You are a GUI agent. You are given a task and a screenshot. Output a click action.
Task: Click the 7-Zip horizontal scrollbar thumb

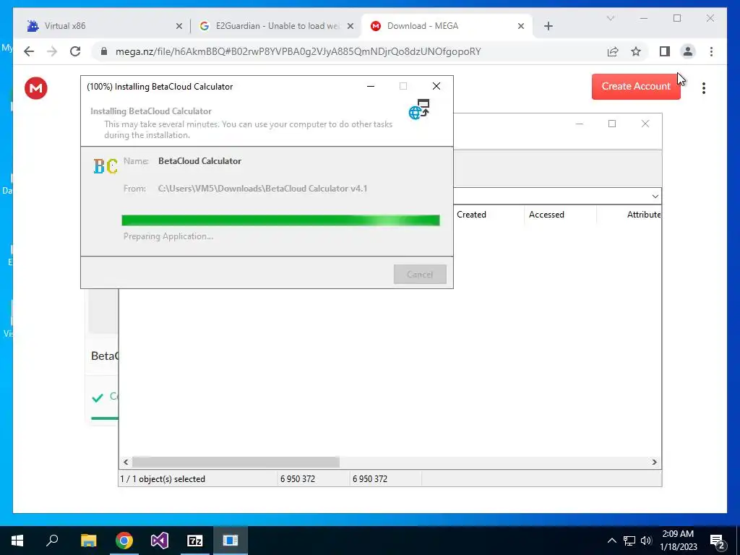236,462
